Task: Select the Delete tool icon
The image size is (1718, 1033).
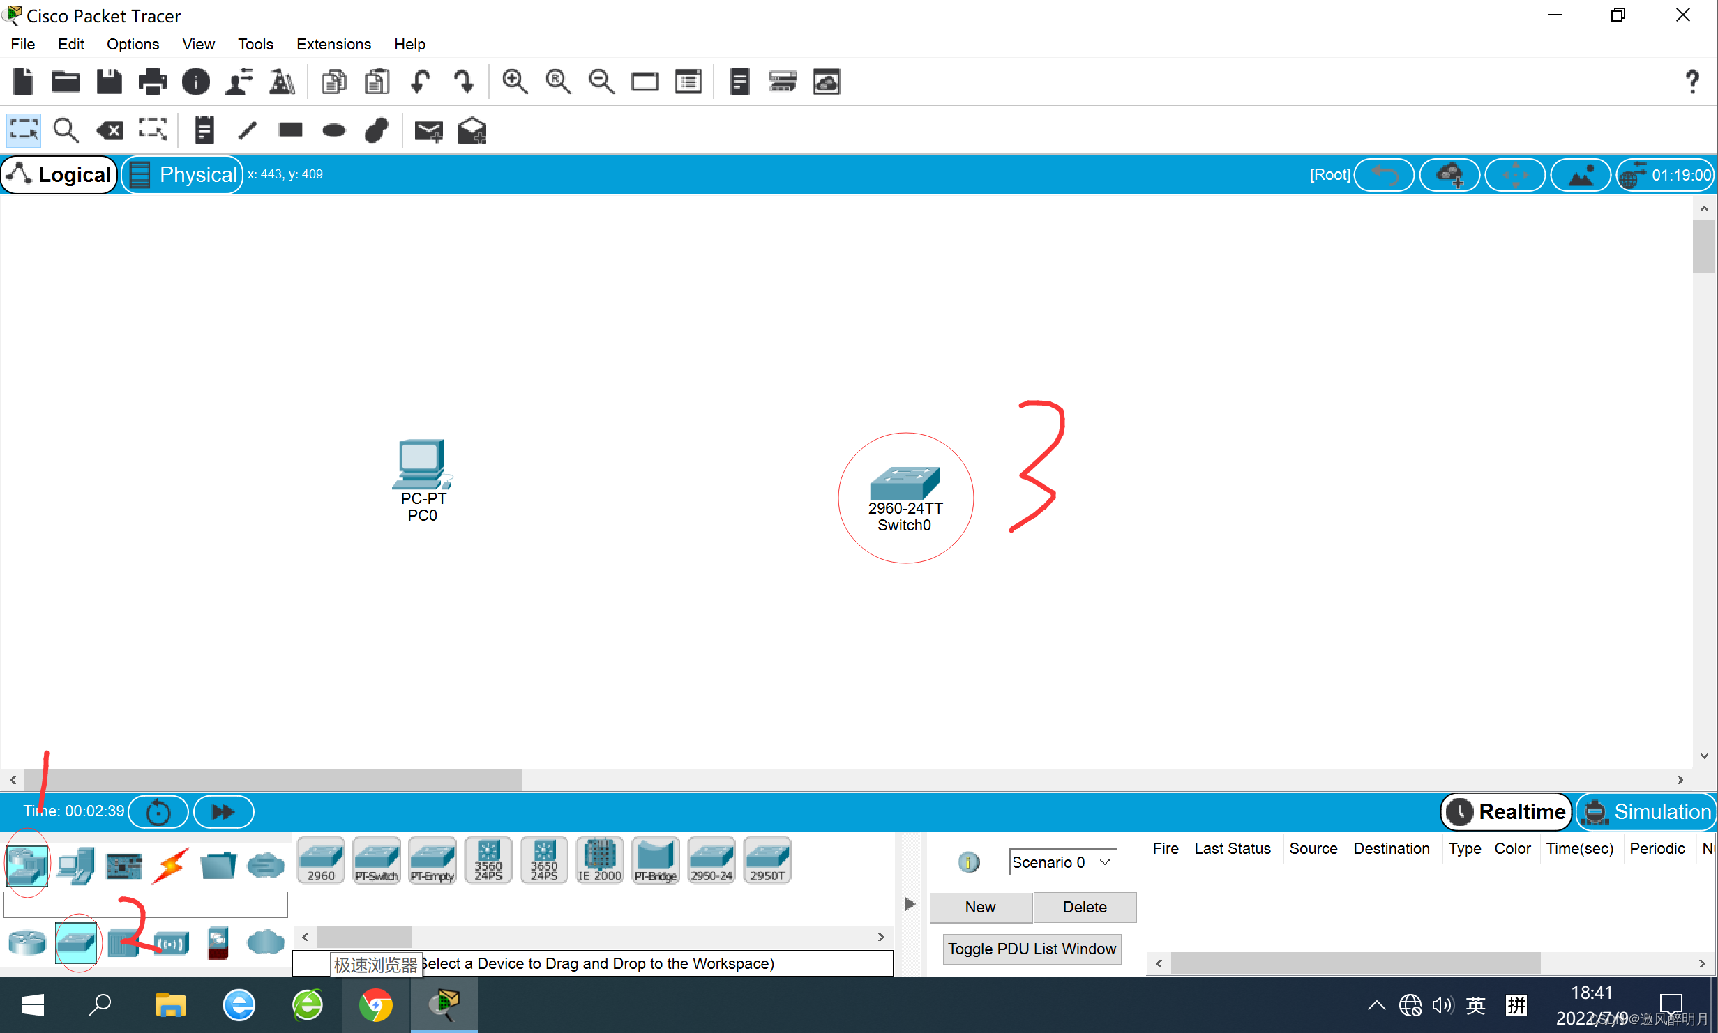Action: coord(110,130)
